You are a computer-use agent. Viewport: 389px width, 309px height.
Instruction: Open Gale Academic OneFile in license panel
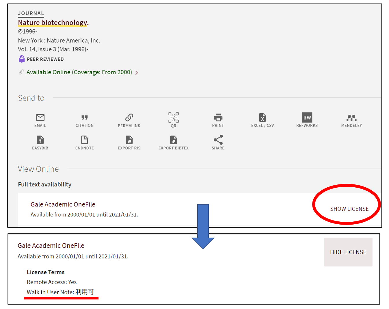[x=51, y=245]
